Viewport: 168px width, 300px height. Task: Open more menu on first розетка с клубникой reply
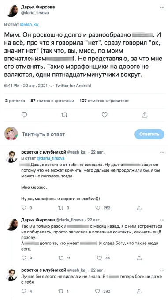pos(162,152)
